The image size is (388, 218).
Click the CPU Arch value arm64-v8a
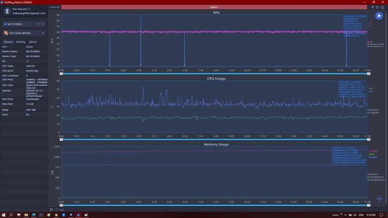click(32, 71)
